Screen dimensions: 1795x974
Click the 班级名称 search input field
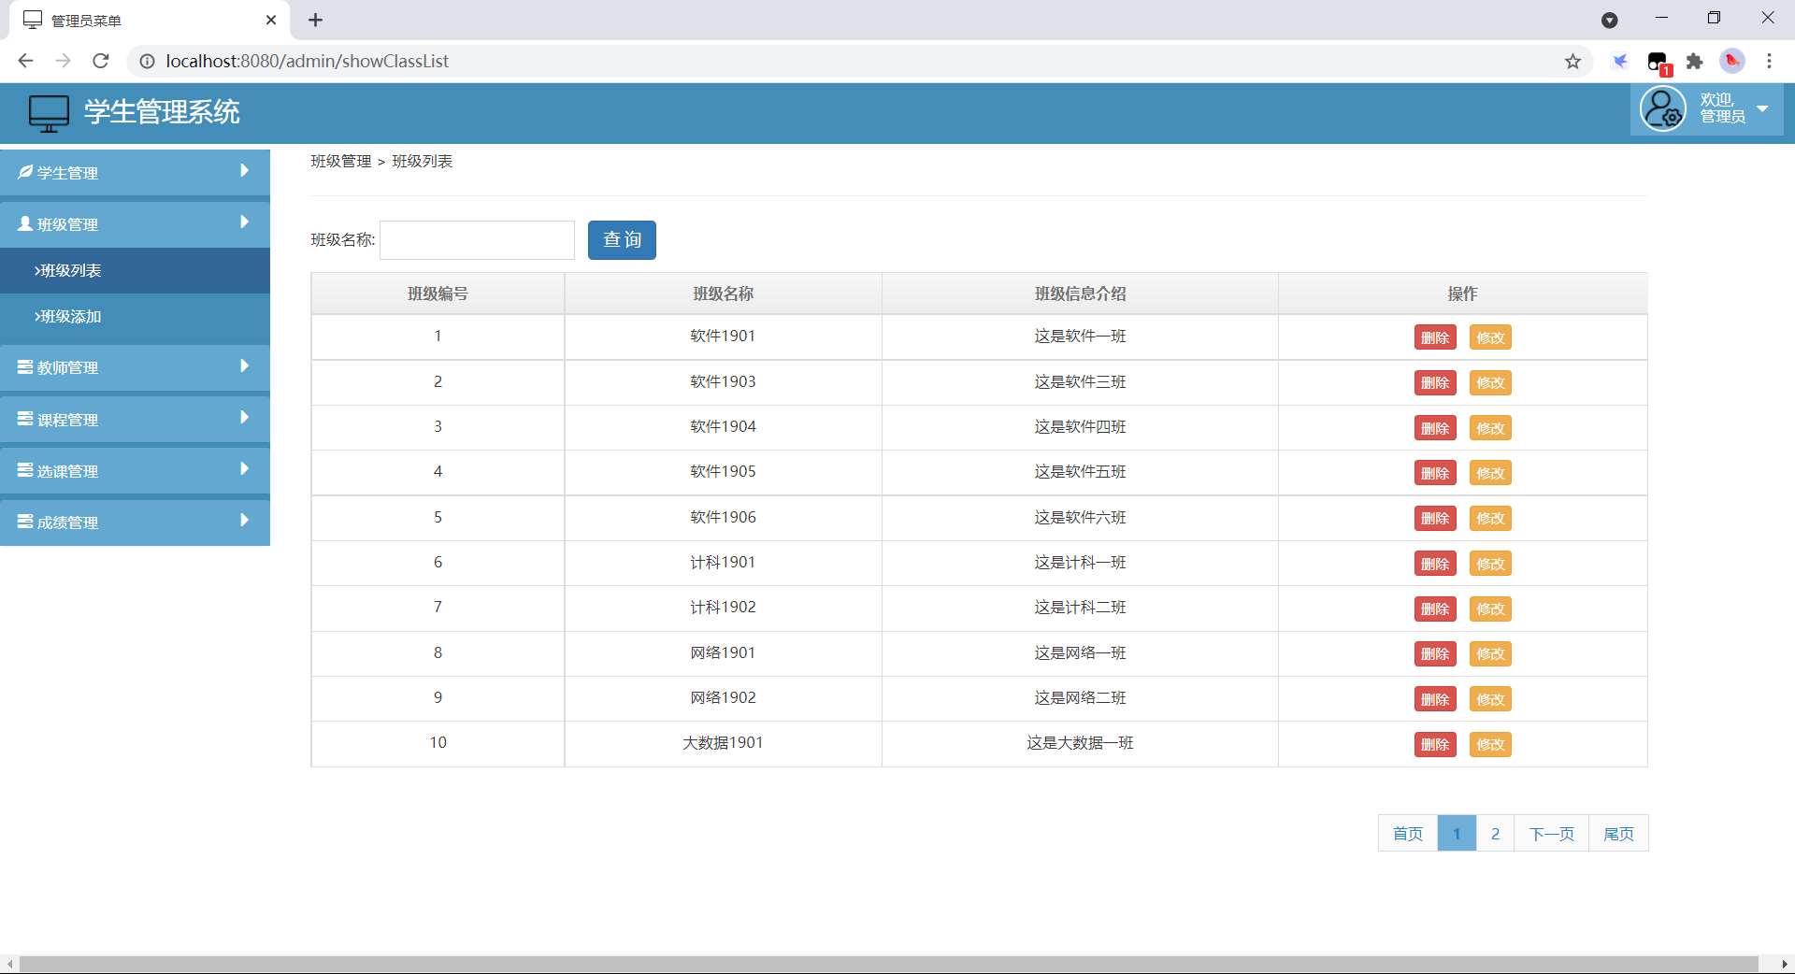click(477, 240)
